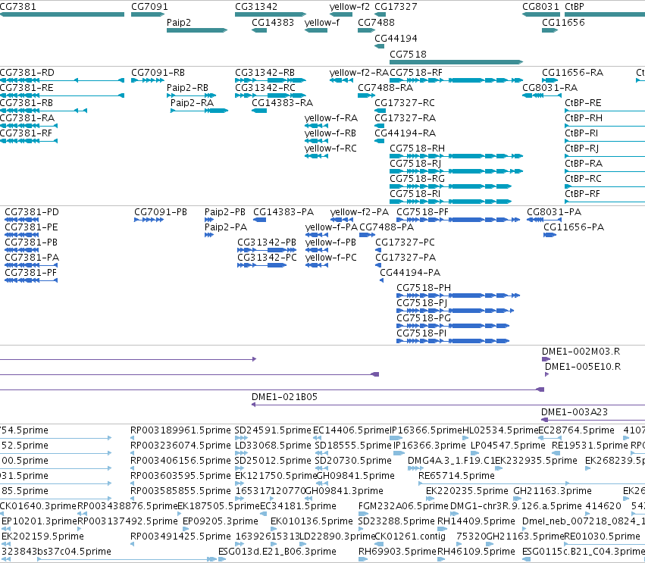Click the CG7488 gene label
Screen dimensions: 645x563
[x=376, y=23]
